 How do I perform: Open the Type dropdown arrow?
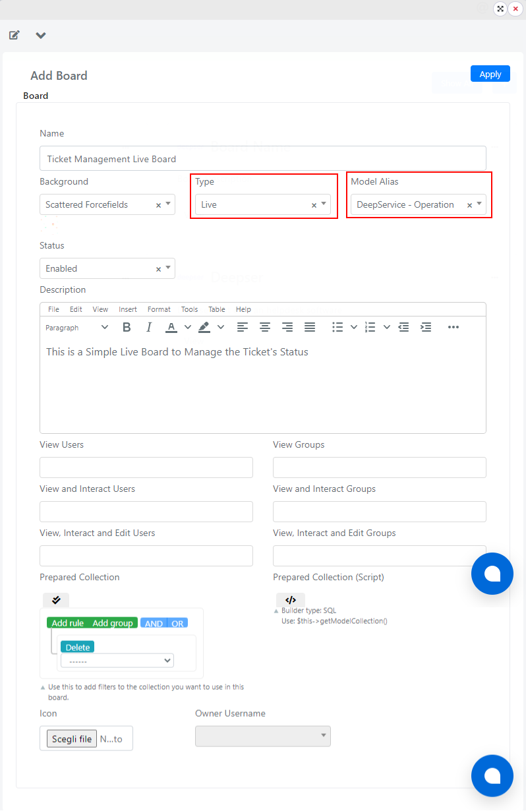point(324,204)
